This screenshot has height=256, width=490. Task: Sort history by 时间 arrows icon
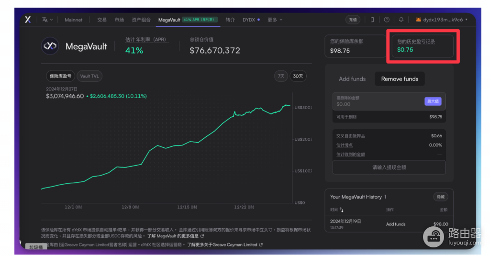342,210
